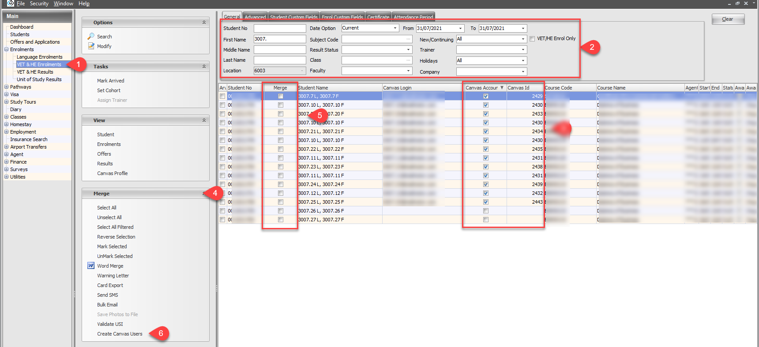
Task: Open the Date Option dropdown
Action: [x=395, y=28]
